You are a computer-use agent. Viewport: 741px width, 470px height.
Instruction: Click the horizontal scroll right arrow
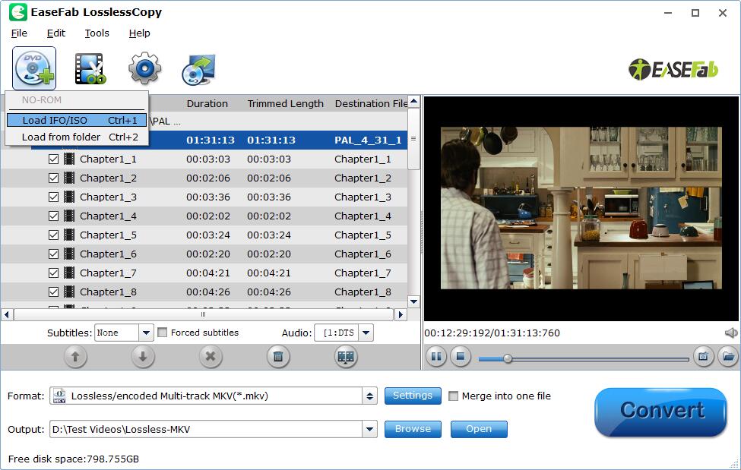[x=401, y=314]
